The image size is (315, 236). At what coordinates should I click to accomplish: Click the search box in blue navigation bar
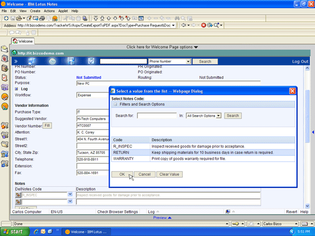[123, 61]
